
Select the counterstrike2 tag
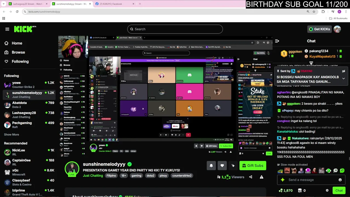182,176
